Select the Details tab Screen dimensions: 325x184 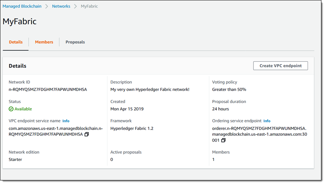click(16, 42)
